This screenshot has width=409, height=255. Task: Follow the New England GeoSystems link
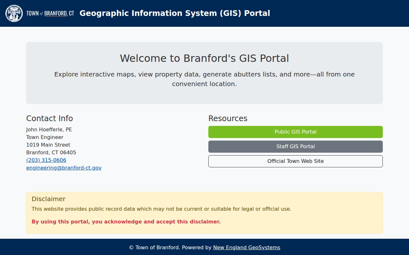247,248
